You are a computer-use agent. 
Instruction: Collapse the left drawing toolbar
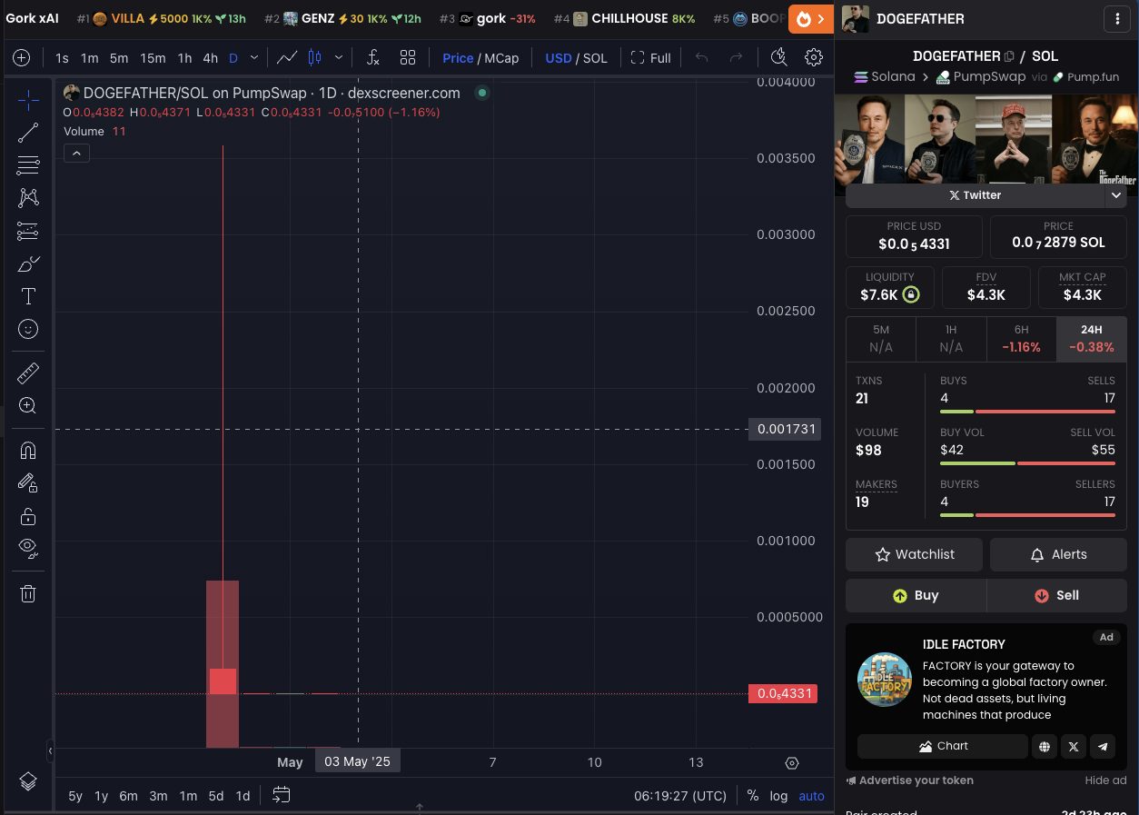[x=50, y=750]
